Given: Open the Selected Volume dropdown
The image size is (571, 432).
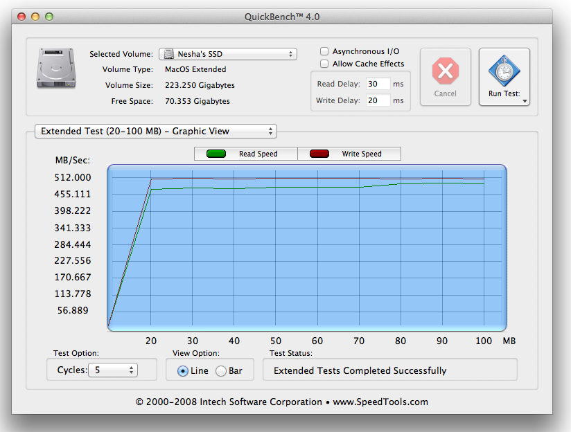Looking at the screenshot, I should coord(228,54).
